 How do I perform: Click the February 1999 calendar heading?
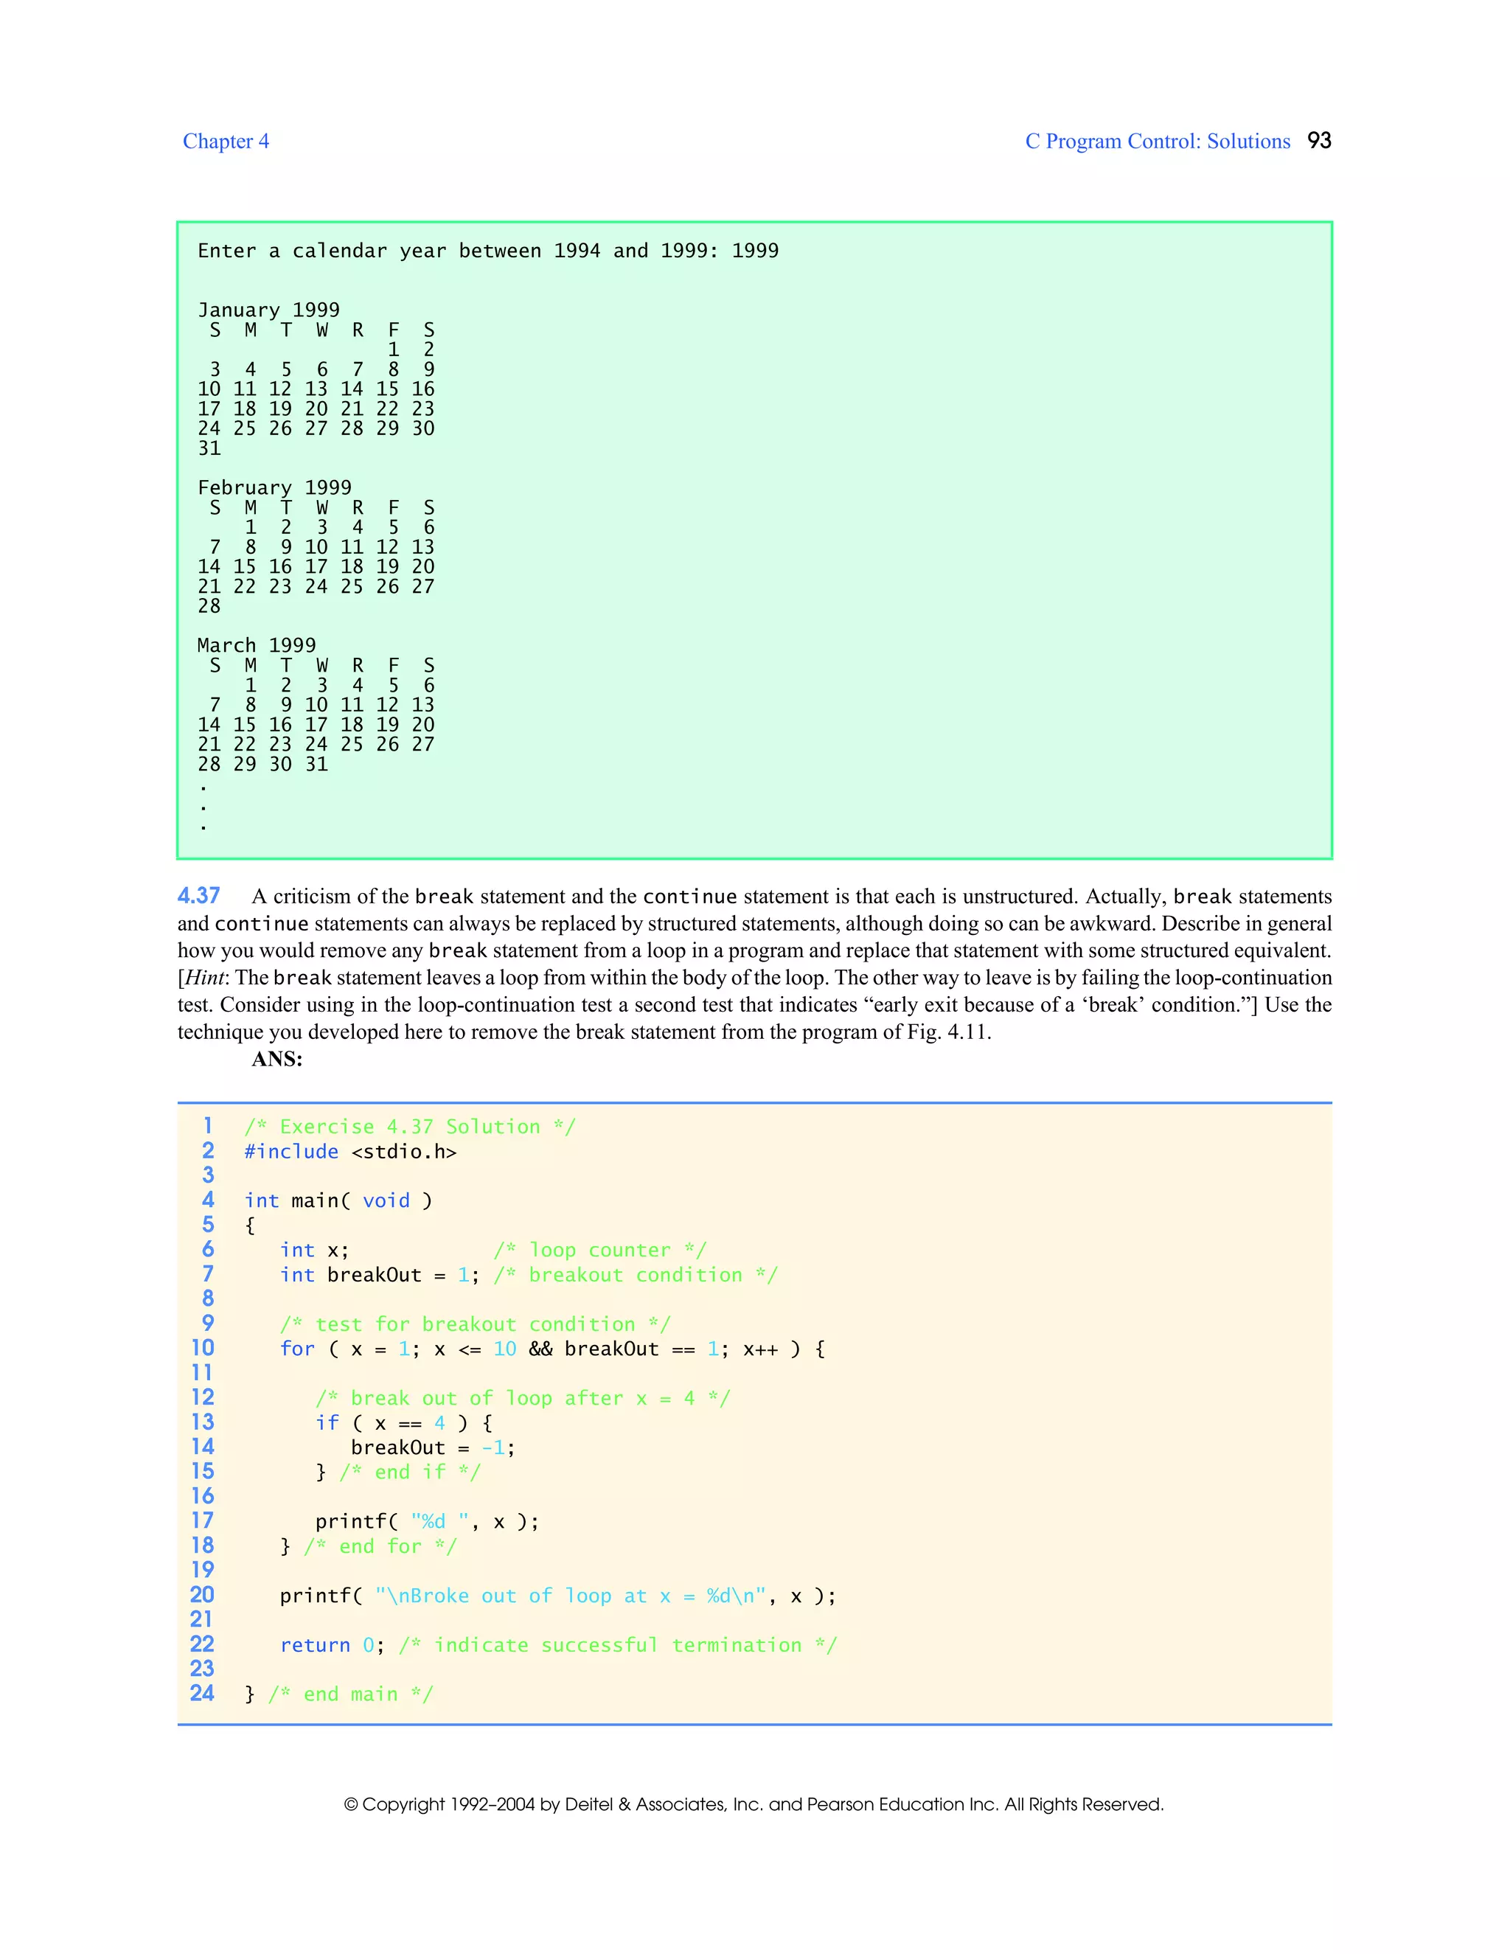pos(274,487)
